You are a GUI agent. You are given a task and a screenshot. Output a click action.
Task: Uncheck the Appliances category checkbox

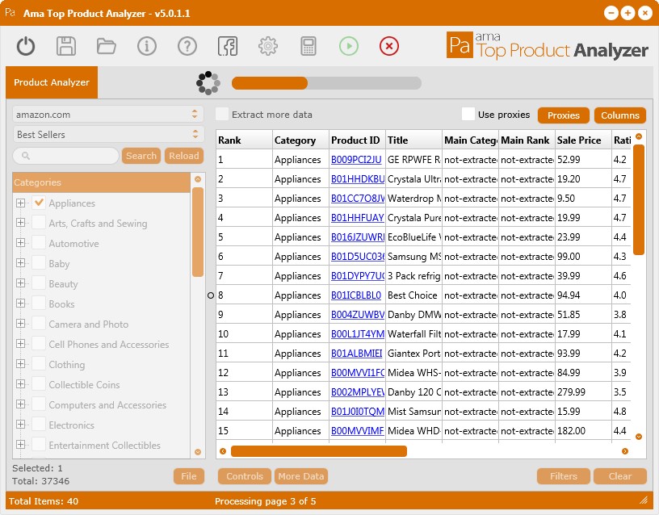(39, 203)
